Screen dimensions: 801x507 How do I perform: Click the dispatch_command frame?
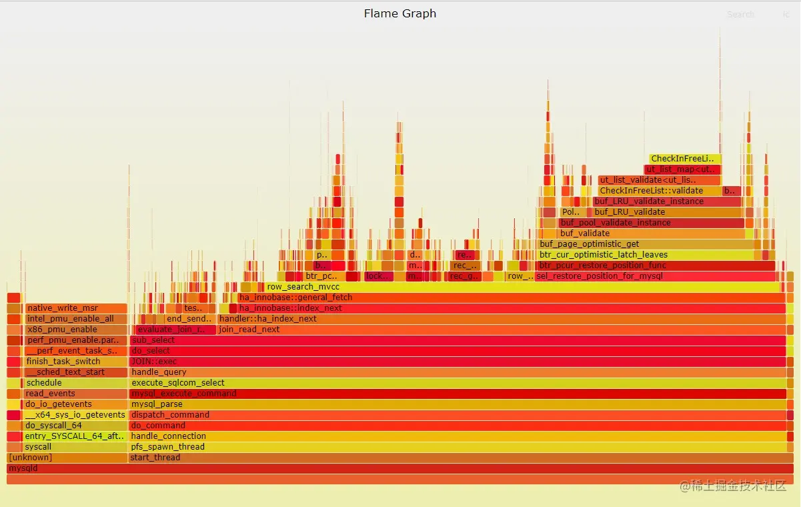[x=400, y=414]
